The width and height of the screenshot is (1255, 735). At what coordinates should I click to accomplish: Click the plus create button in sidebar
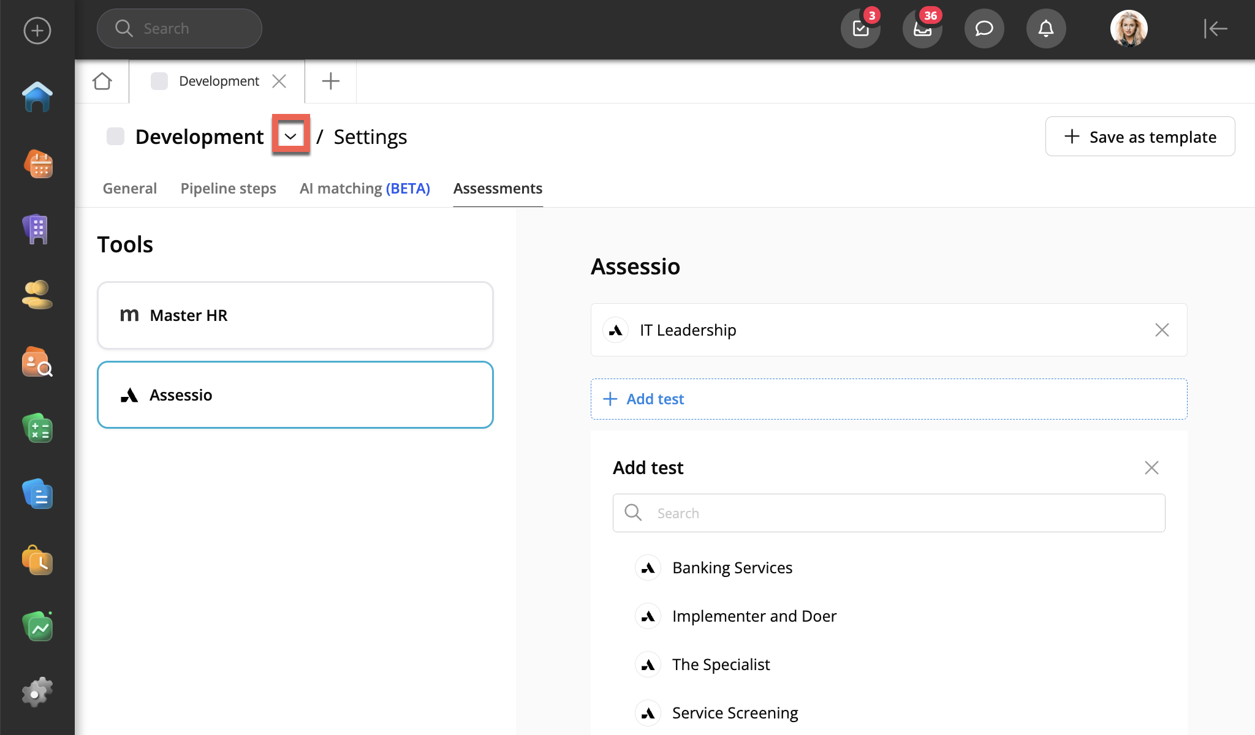[37, 30]
